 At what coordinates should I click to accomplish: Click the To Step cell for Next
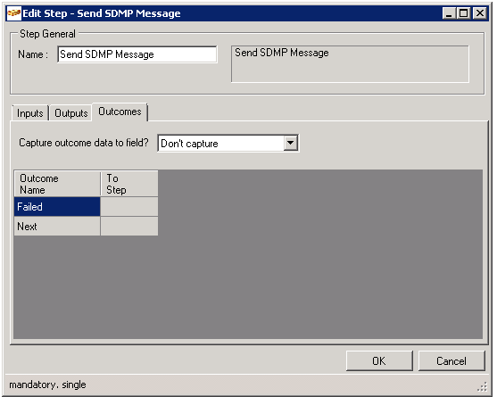point(129,227)
